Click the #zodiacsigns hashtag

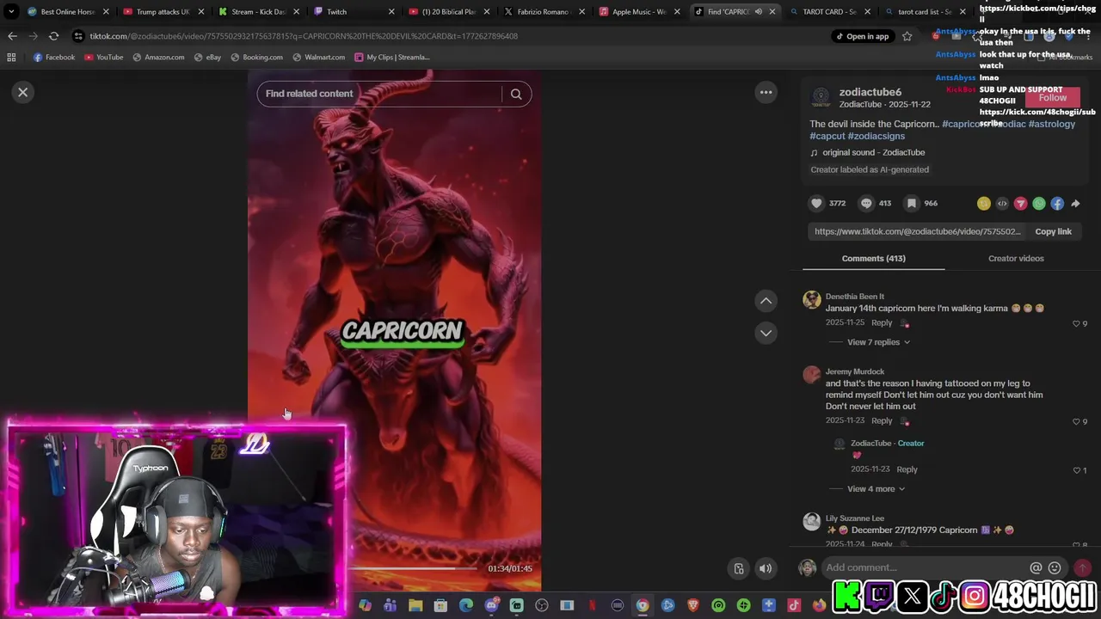(x=876, y=136)
